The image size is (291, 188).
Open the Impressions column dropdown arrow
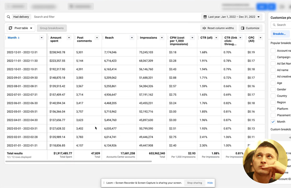[162, 38]
